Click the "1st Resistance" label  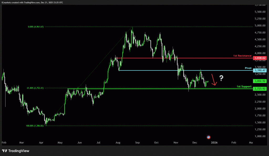point(242,56)
